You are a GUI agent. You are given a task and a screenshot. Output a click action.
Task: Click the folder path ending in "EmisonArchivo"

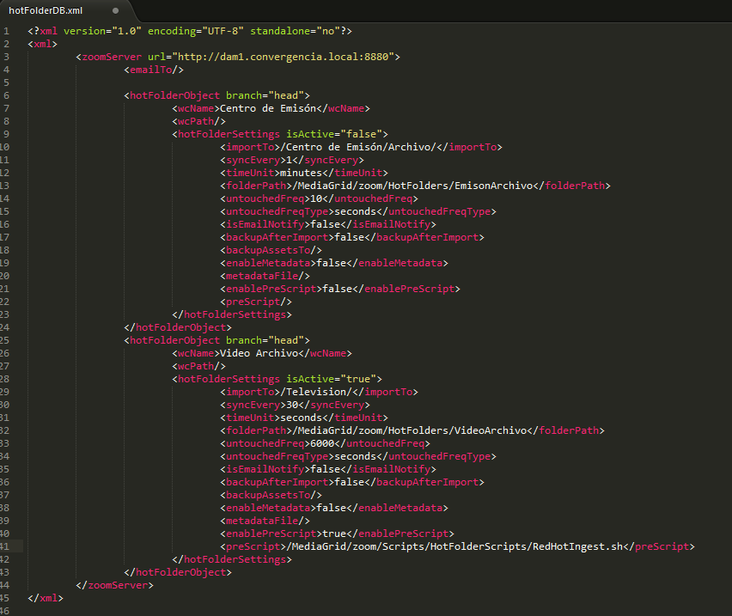(412, 186)
